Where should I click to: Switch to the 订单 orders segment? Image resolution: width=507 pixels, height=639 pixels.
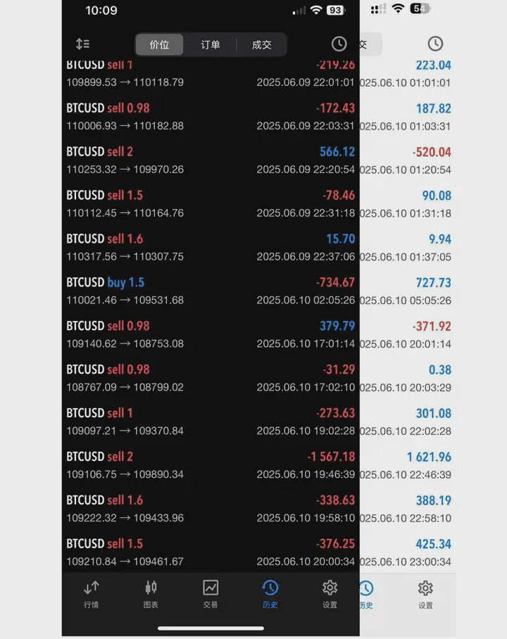pos(211,44)
